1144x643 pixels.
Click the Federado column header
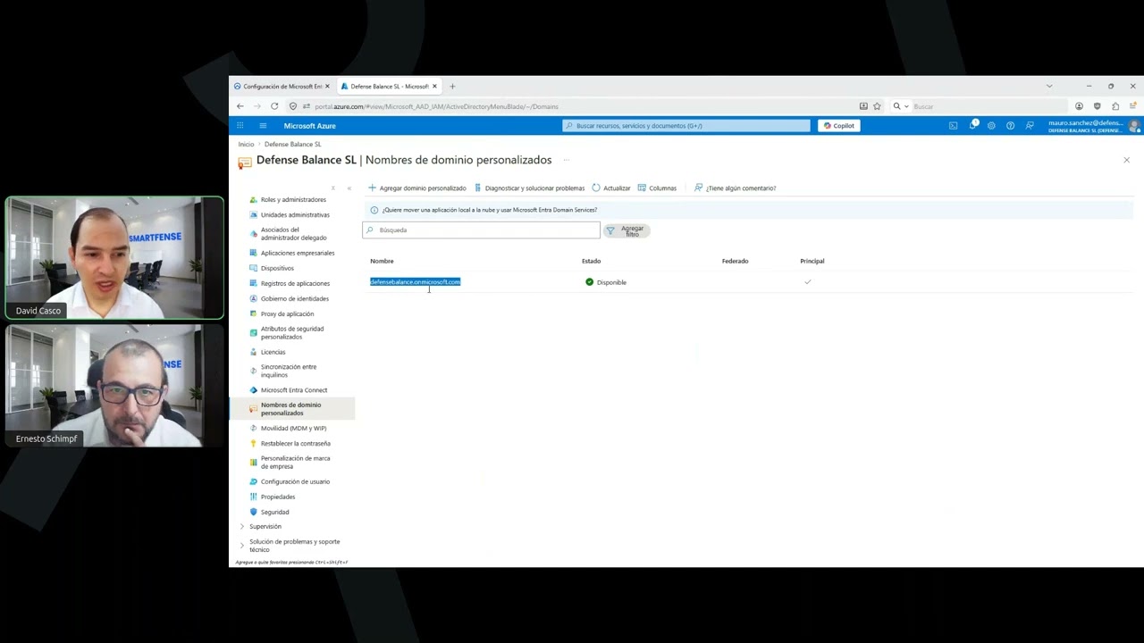pyautogui.click(x=735, y=261)
